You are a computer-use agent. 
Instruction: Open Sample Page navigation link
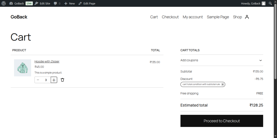click(218, 17)
